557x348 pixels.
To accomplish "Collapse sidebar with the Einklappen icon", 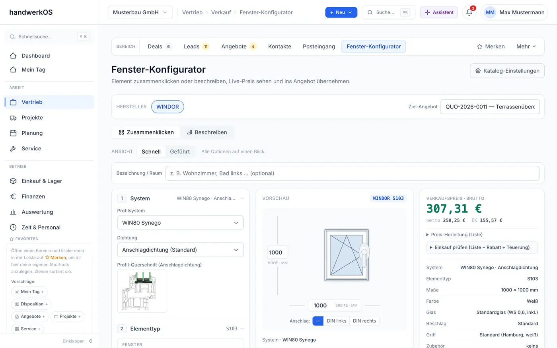I will tap(91, 341).
